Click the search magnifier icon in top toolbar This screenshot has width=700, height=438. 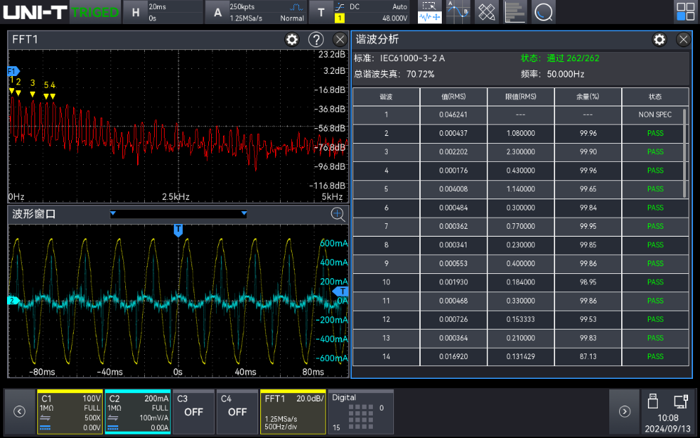coord(543,11)
